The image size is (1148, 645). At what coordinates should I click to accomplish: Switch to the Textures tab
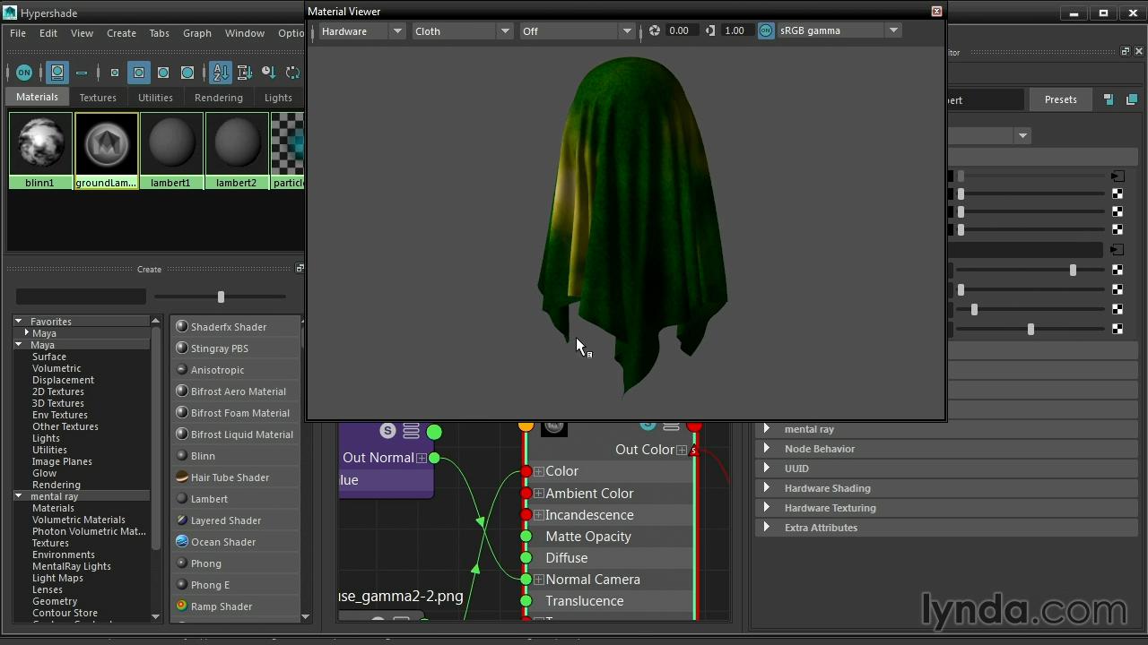[x=98, y=98]
